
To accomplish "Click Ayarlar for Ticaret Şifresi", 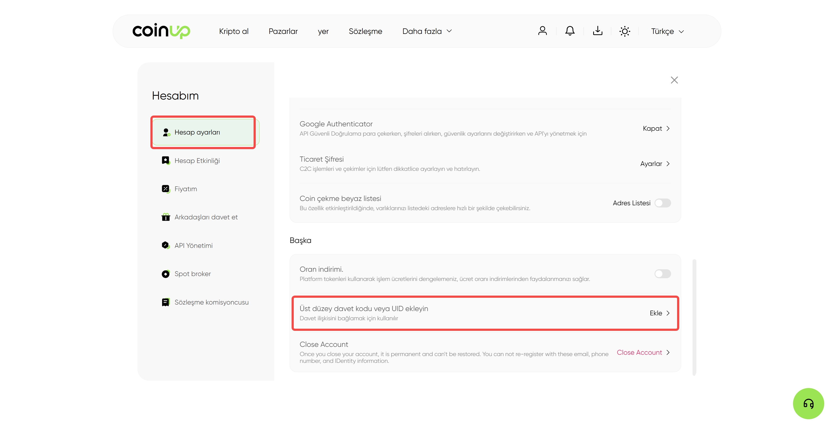I will (x=651, y=164).
